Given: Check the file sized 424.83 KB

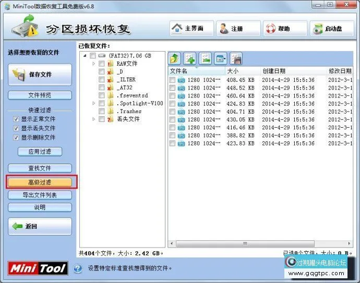Looking at the screenshot, I should click(x=172, y=104).
